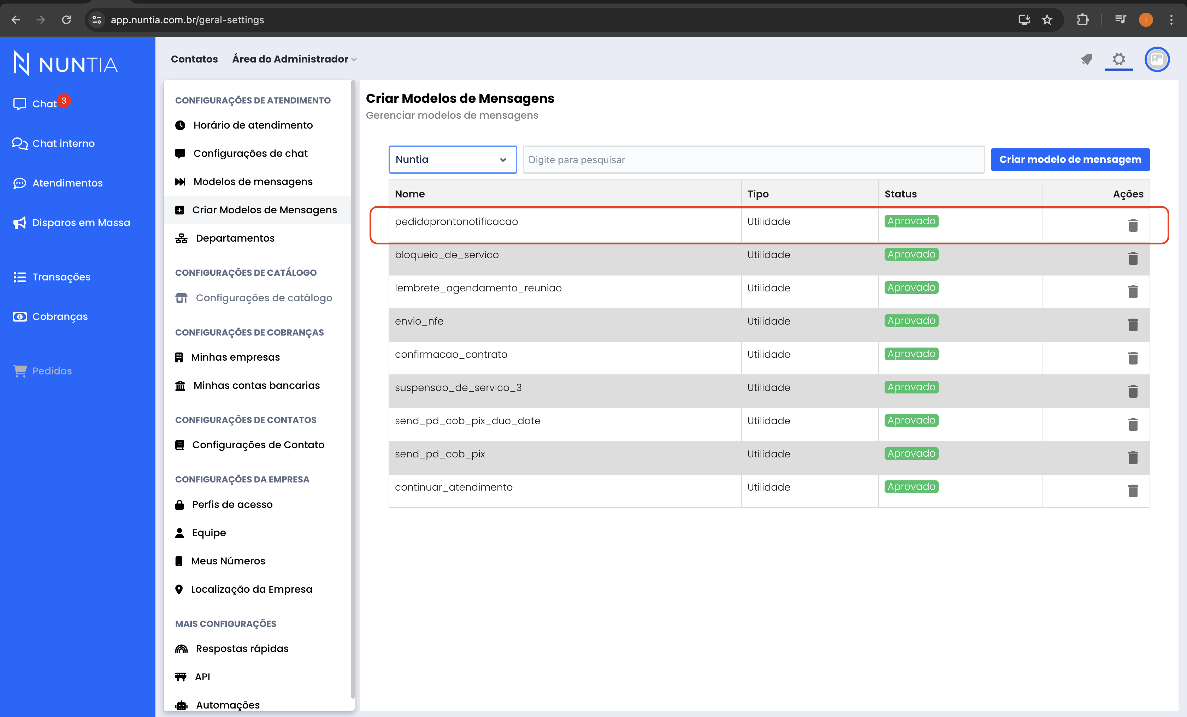The height and width of the screenshot is (717, 1187).
Task: Open Chat interno from the sidebar
Action: 53,143
